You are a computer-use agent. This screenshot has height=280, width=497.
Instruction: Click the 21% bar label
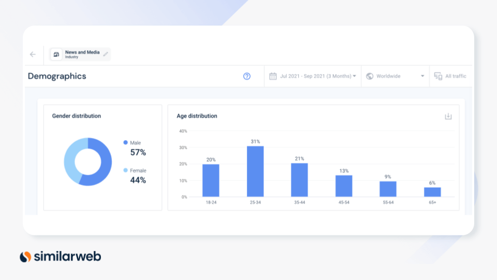pyautogui.click(x=300, y=159)
